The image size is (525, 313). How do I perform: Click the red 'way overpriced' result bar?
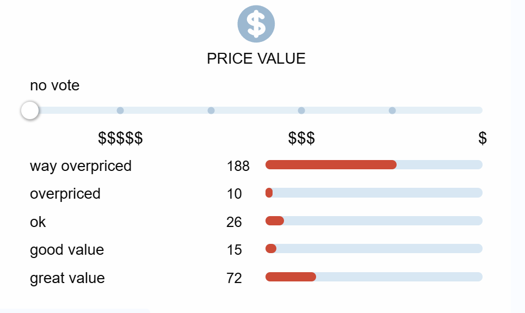(x=331, y=165)
